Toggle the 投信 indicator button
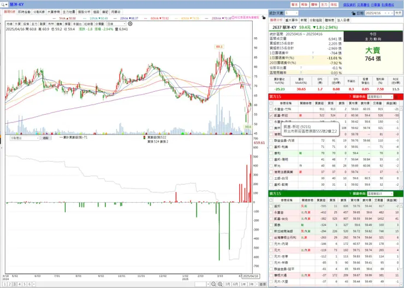Screen dimensions: 404x288 point(26,23)
